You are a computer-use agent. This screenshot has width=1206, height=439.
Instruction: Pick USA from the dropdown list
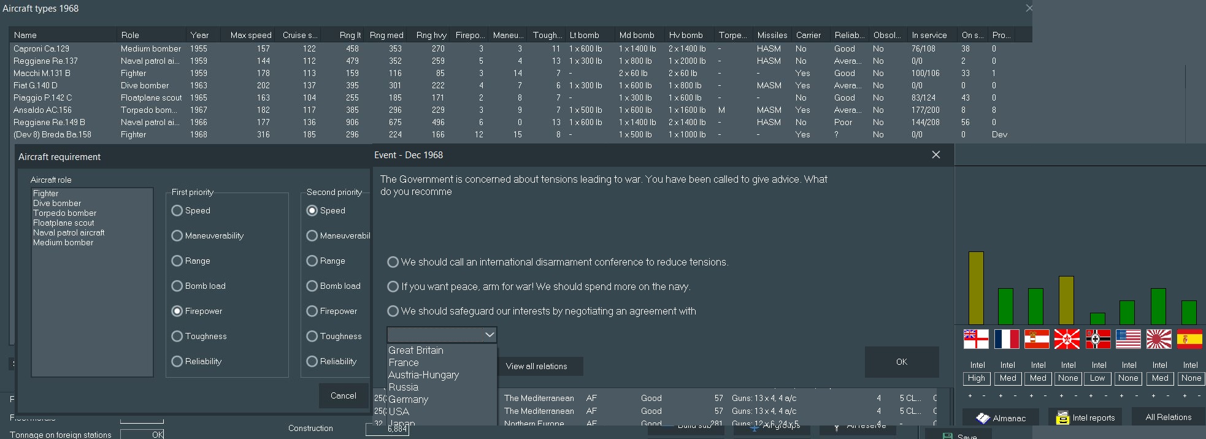point(442,411)
